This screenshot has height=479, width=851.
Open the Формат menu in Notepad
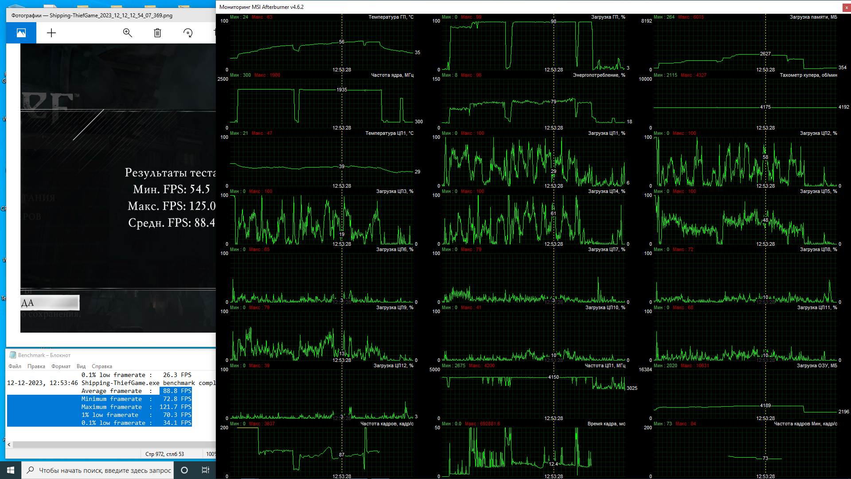(61, 366)
